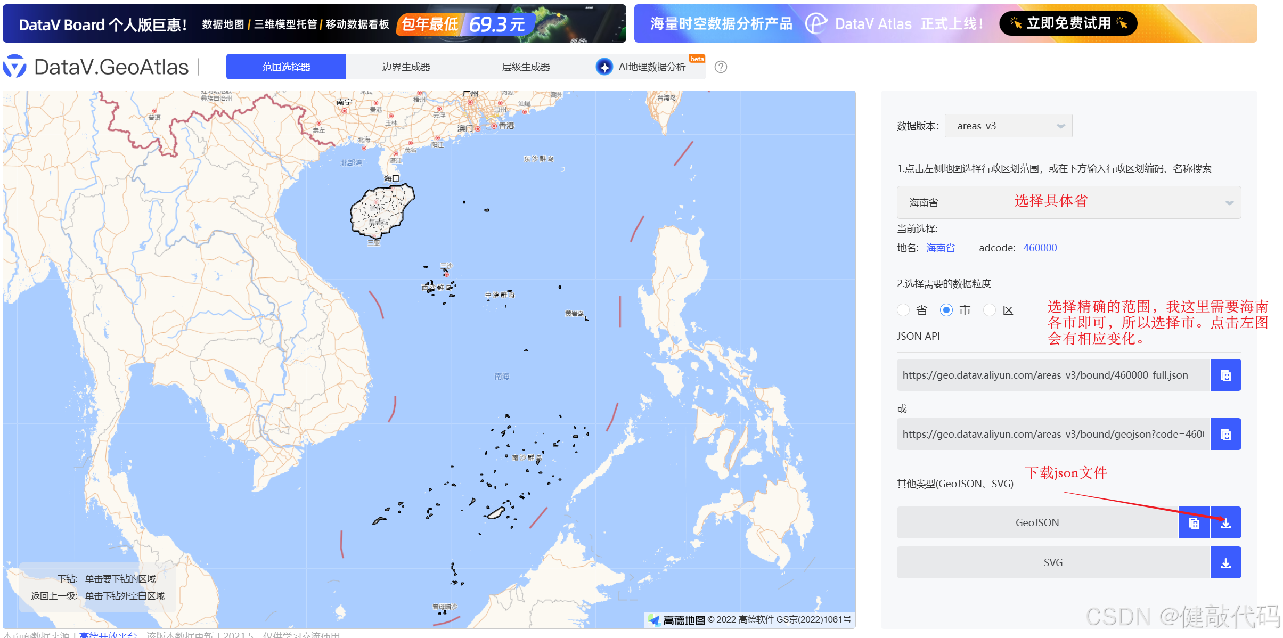Click the chevron arrow of region selector
1283x638 pixels.
point(1229,203)
